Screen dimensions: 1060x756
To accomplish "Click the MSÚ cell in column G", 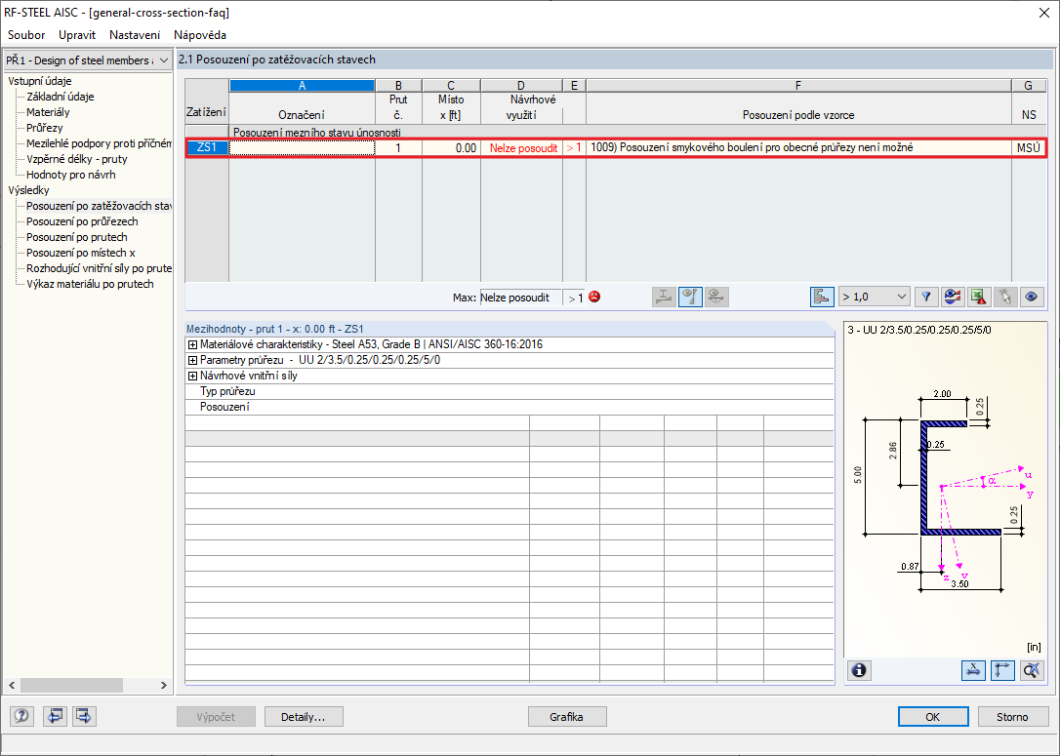I will coord(1028,148).
